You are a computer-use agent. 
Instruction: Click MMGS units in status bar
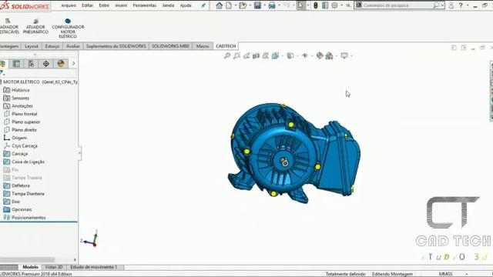(x=445, y=274)
